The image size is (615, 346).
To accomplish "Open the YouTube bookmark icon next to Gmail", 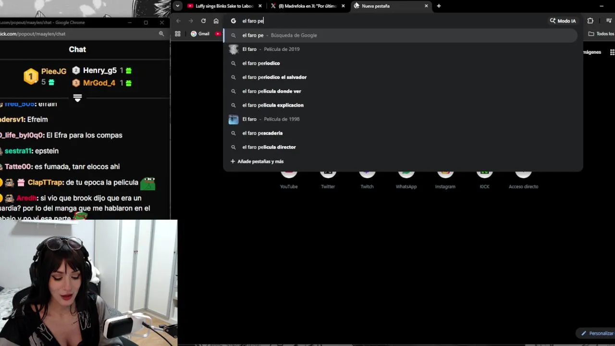I will pyautogui.click(x=218, y=34).
